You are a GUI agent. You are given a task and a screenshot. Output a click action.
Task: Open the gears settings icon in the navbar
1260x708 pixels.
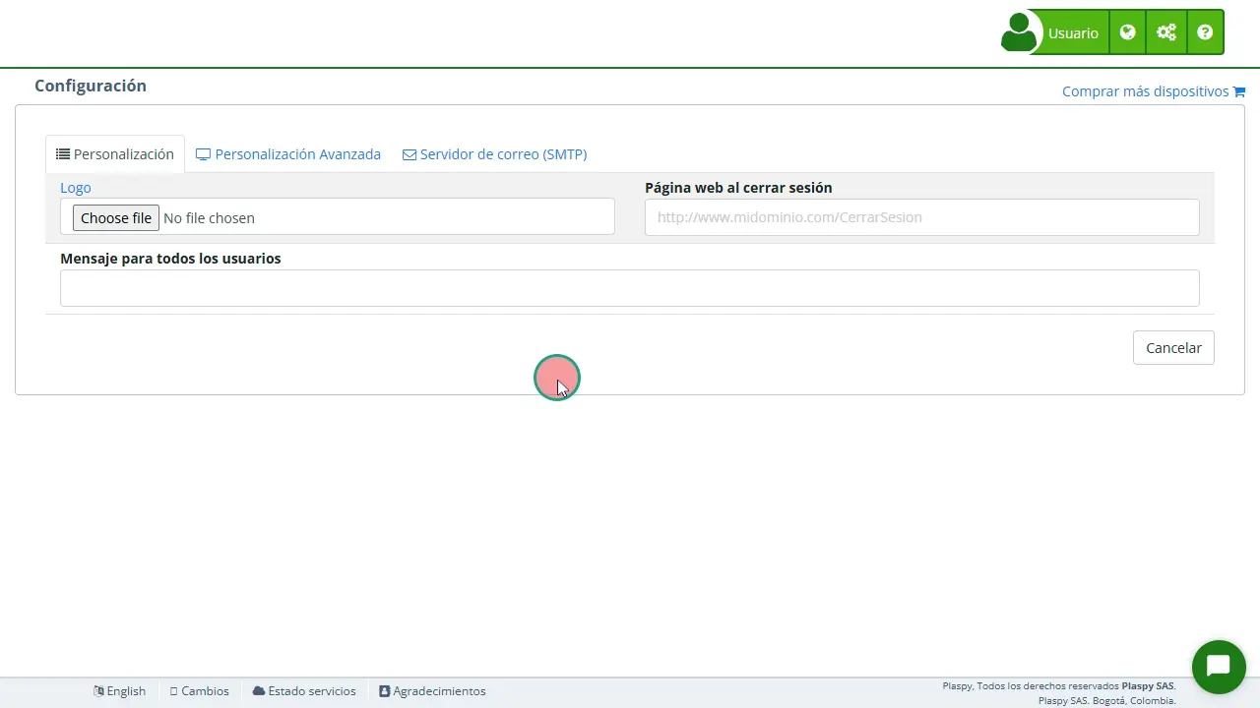(x=1166, y=32)
